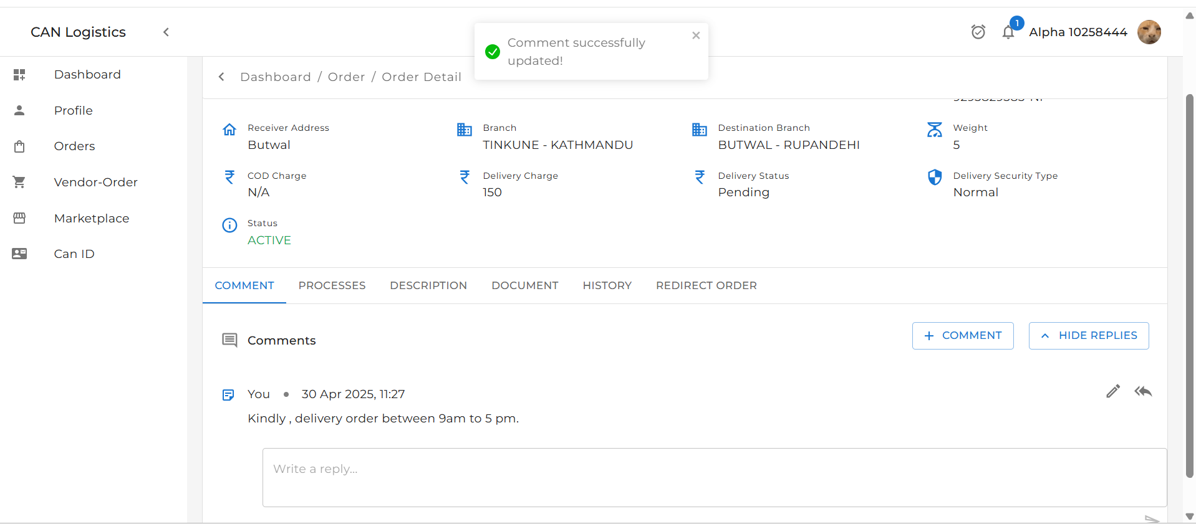Click the Comments section icon

(x=229, y=340)
